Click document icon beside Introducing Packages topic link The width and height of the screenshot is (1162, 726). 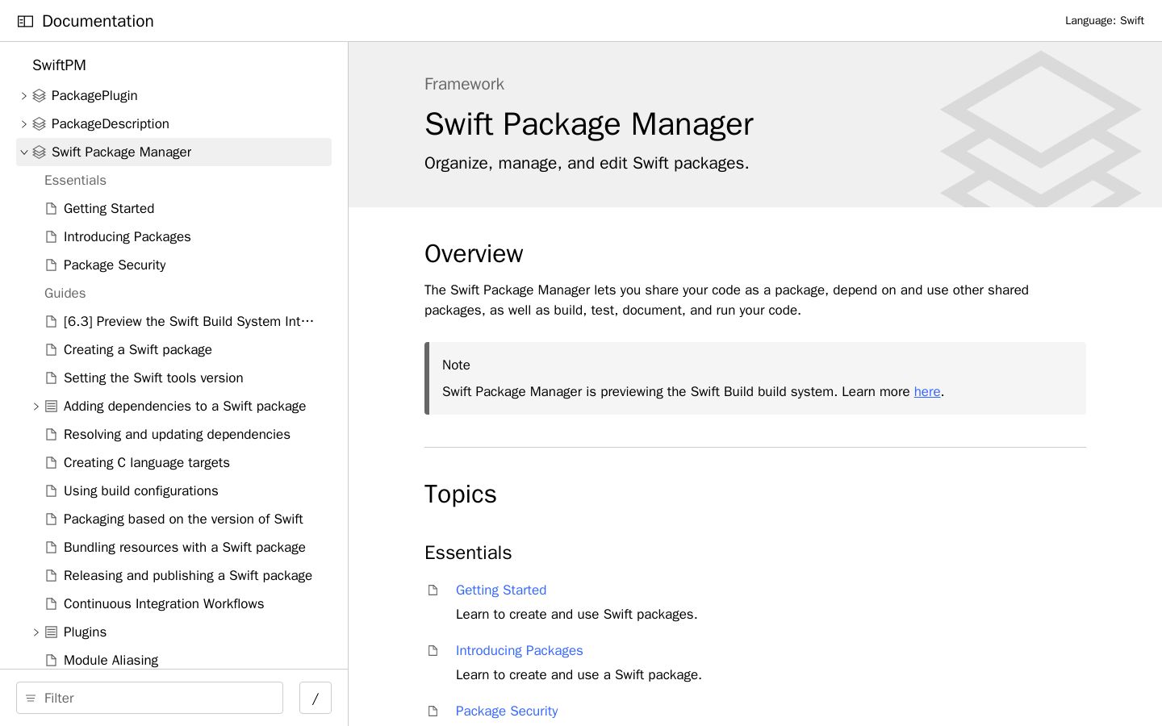point(433,651)
